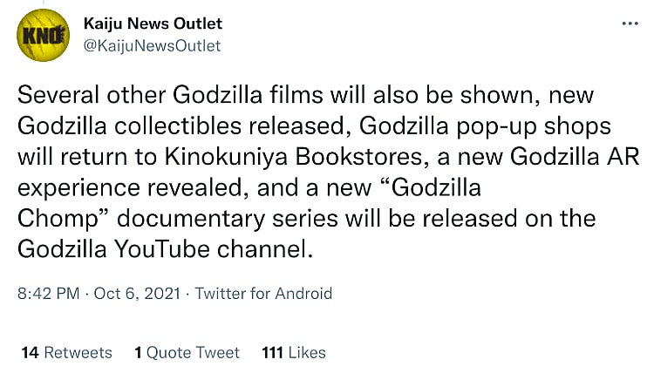This screenshot has width=654, height=380.
Task: Click the number 14 before Retweets
Action: click(x=30, y=352)
